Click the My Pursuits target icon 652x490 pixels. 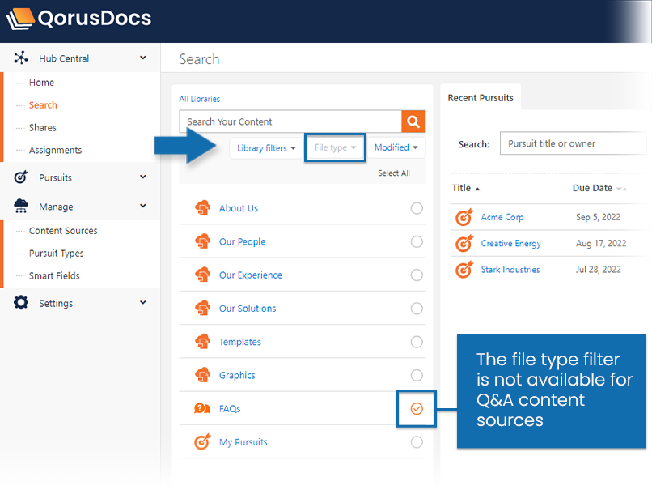tap(202, 441)
